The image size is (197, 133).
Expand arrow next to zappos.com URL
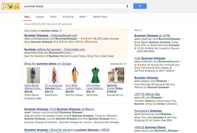click(x=169, y=81)
